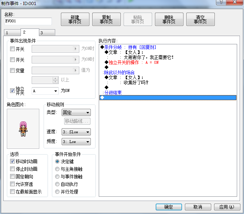The image size is (244, 214).
Task: Select the 分歧结束 line
Action: [x=168, y=93]
